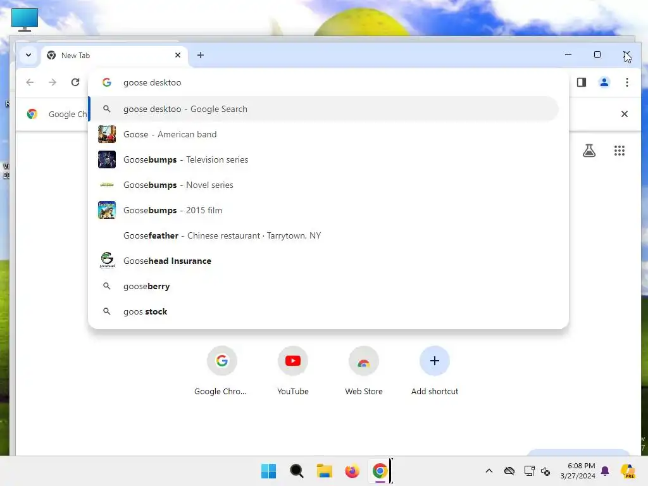Open the desktop monitor icon
The width and height of the screenshot is (648, 486).
coord(25,20)
